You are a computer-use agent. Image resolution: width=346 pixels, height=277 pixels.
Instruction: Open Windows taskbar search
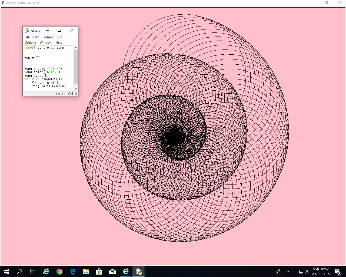pos(19,272)
